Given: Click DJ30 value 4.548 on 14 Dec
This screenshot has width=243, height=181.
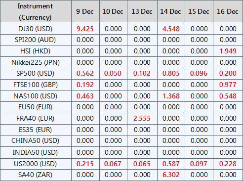Looking at the screenshot, I should [171, 29].
